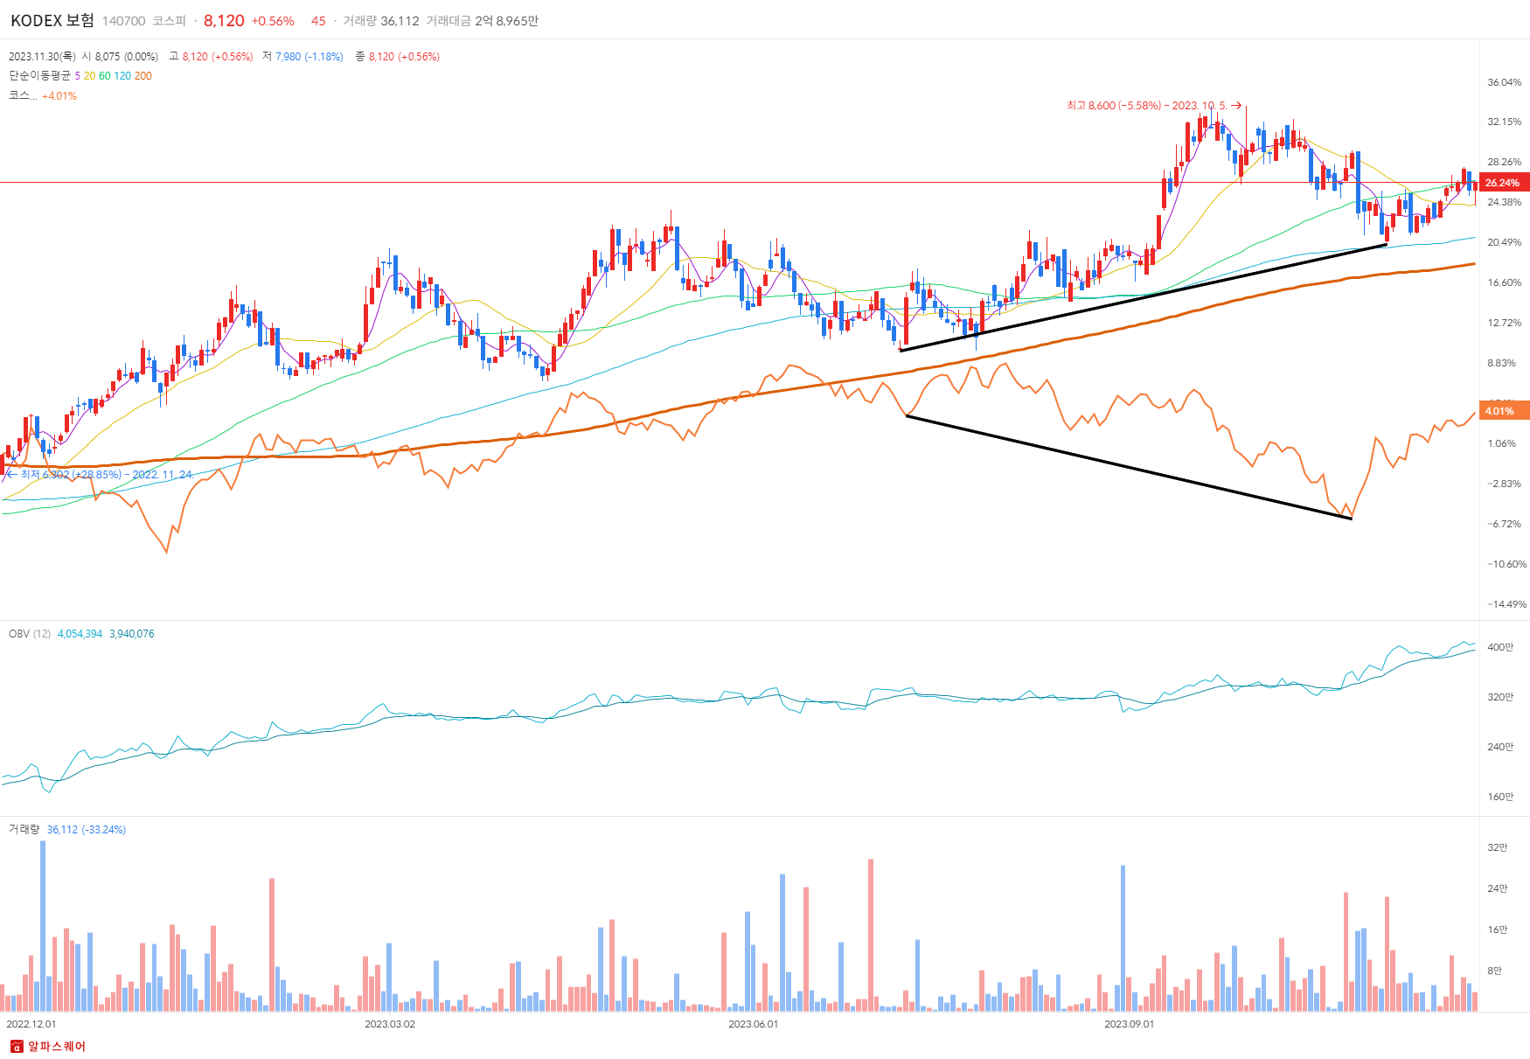Click the +0.56% change in header

(x=273, y=21)
